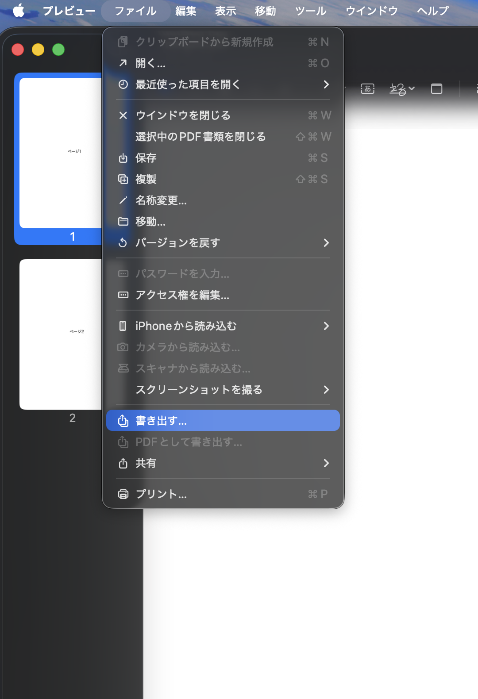Open the 表示 menu
The height and width of the screenshot is (699, 478).
(226, 11)
